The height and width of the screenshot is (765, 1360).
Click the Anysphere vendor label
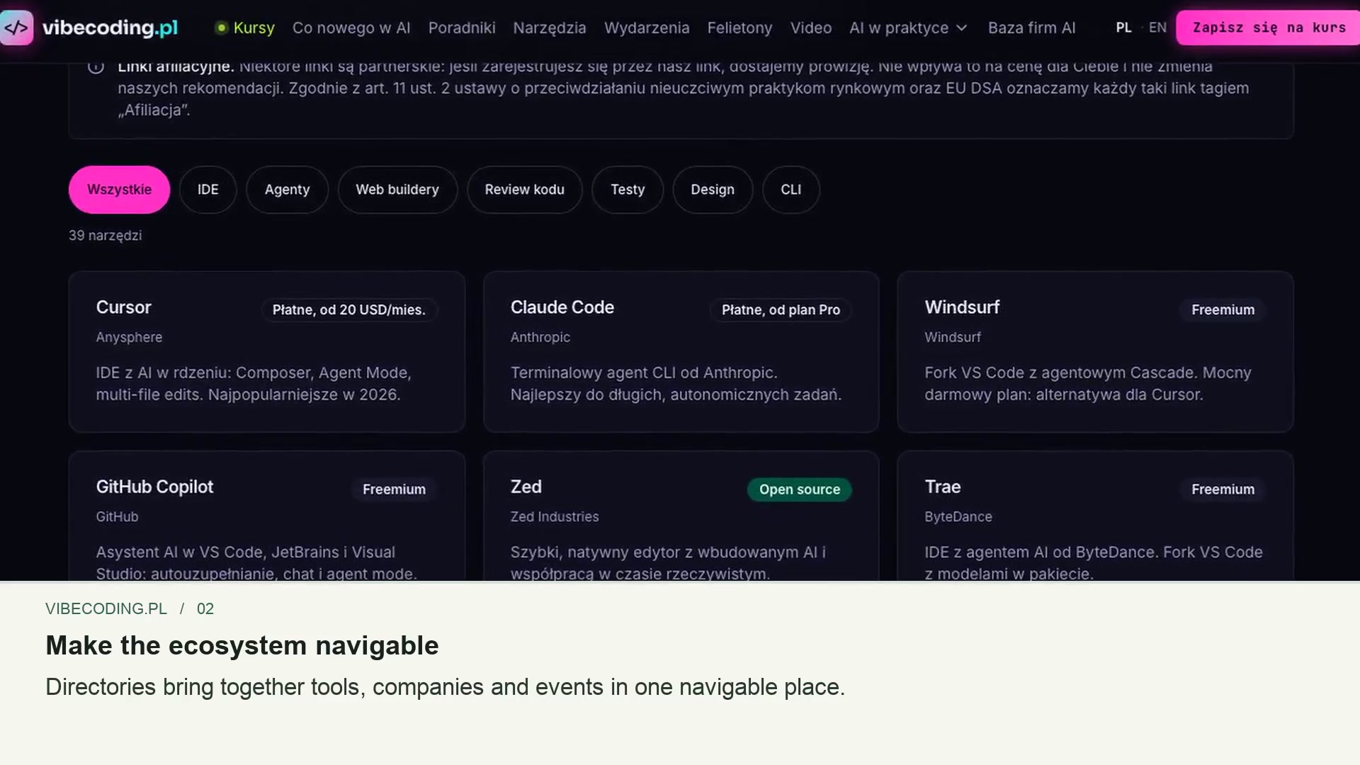point(129,338)
